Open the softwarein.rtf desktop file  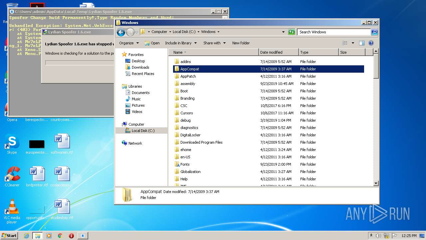point(62,145)
